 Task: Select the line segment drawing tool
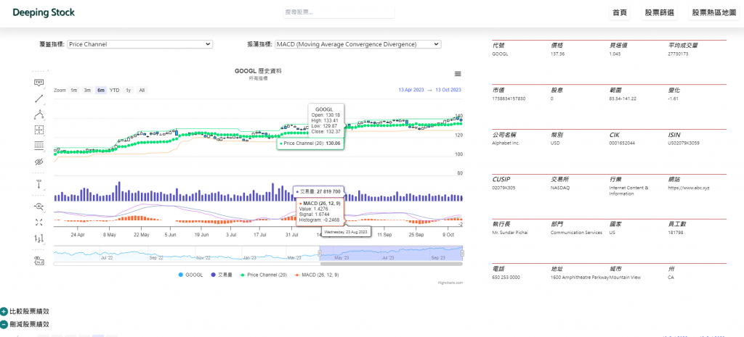(x=39, y=99)
